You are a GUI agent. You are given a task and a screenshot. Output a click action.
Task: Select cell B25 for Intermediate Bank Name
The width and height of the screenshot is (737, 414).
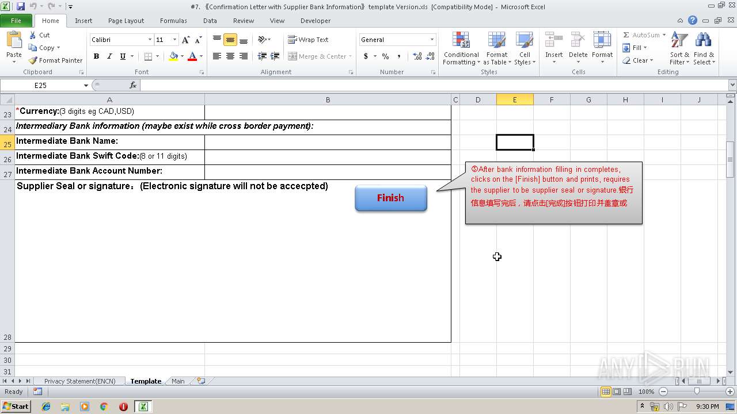[x=328, y=143]
